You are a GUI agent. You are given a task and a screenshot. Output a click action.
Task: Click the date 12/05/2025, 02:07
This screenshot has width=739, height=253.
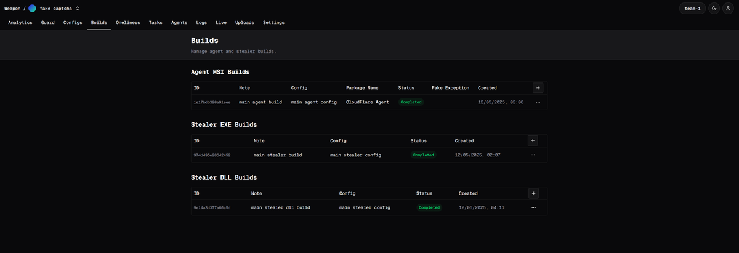[478, 155]
